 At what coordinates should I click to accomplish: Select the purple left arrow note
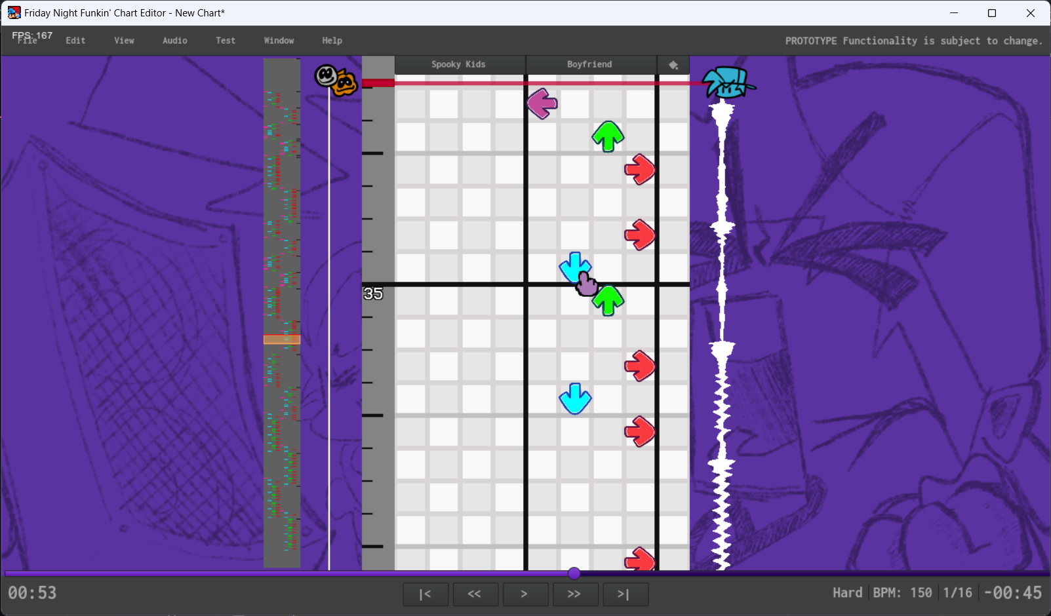coord(542,104)
